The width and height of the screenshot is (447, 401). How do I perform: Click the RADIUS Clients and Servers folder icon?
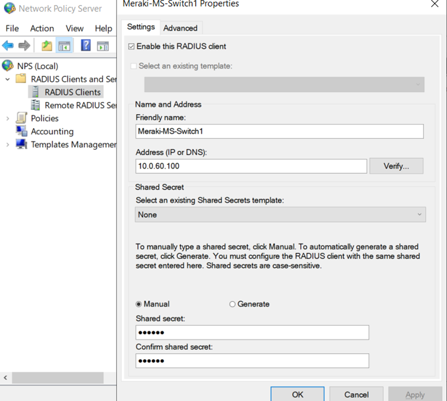pyautogui.click(x=21, y=79)
